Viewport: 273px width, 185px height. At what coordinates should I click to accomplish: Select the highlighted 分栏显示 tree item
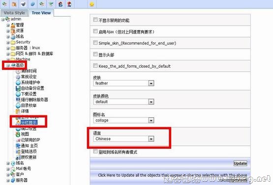tap(29, 123)
